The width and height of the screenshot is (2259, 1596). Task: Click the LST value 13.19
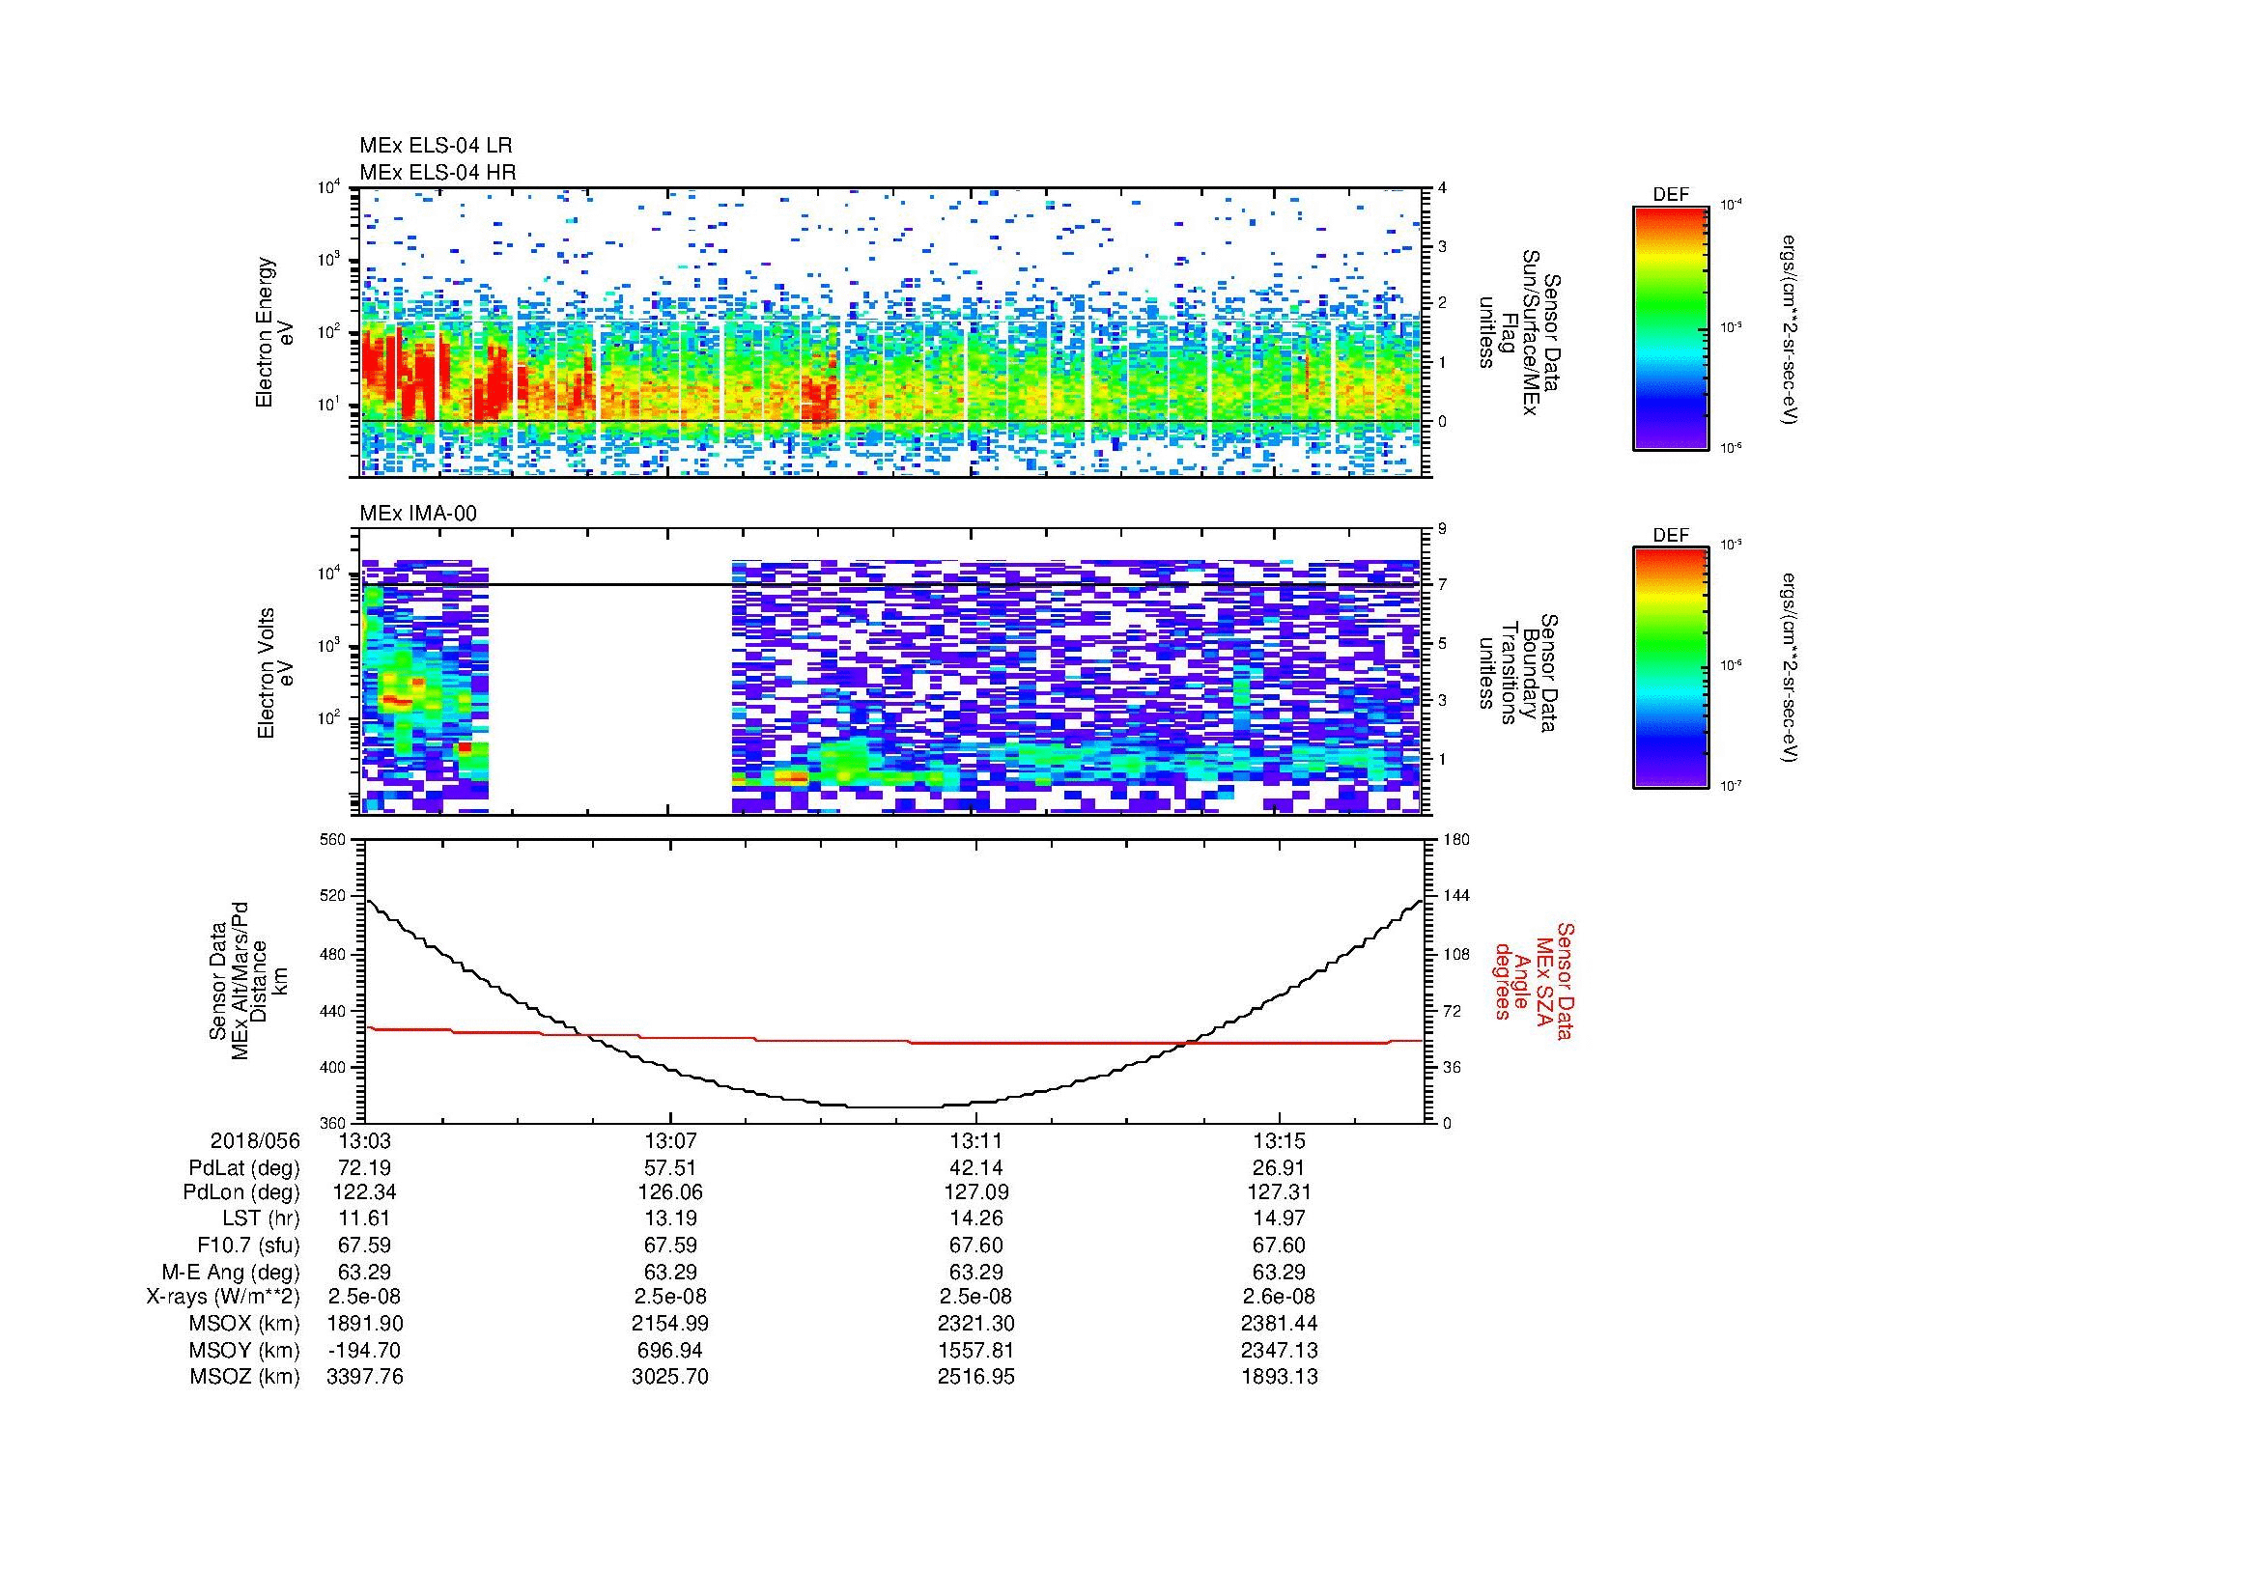coord(670,1219)
